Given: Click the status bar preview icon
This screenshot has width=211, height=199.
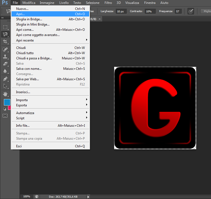Looking at the screenshot, I should pos(37,196).
